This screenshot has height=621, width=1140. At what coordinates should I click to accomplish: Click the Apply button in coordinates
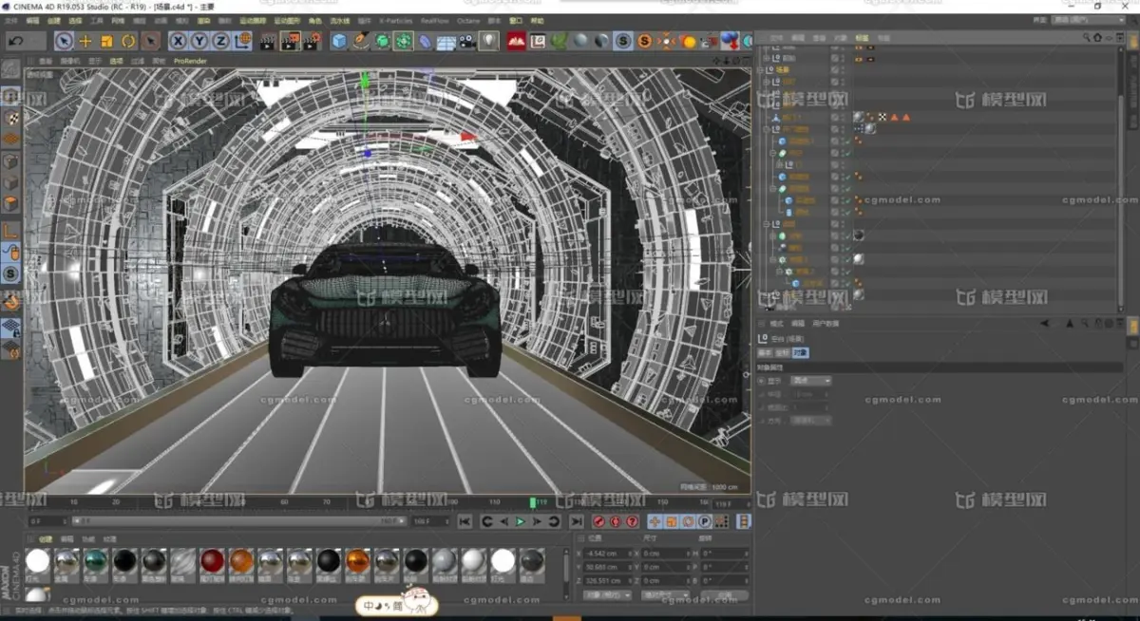[725, 595]
